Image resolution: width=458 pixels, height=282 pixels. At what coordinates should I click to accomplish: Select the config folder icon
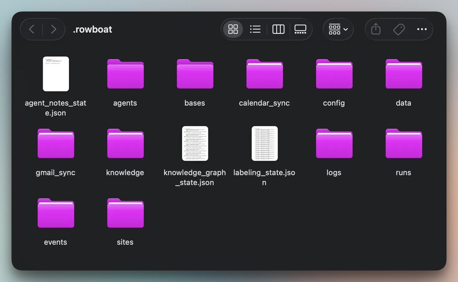tap(334, 74)
